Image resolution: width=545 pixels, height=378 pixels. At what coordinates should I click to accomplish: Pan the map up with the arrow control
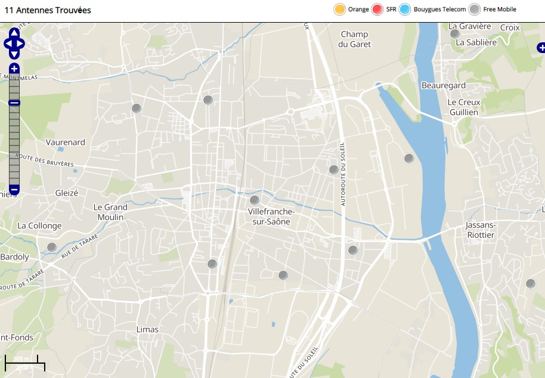point(14,32)
